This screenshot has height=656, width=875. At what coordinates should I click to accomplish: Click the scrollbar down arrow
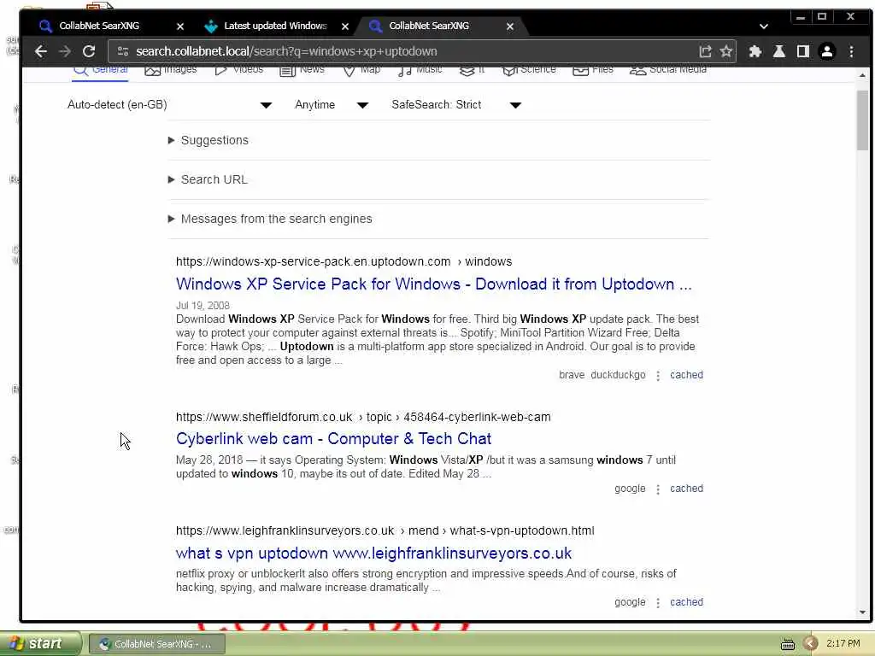coord(862,612)
